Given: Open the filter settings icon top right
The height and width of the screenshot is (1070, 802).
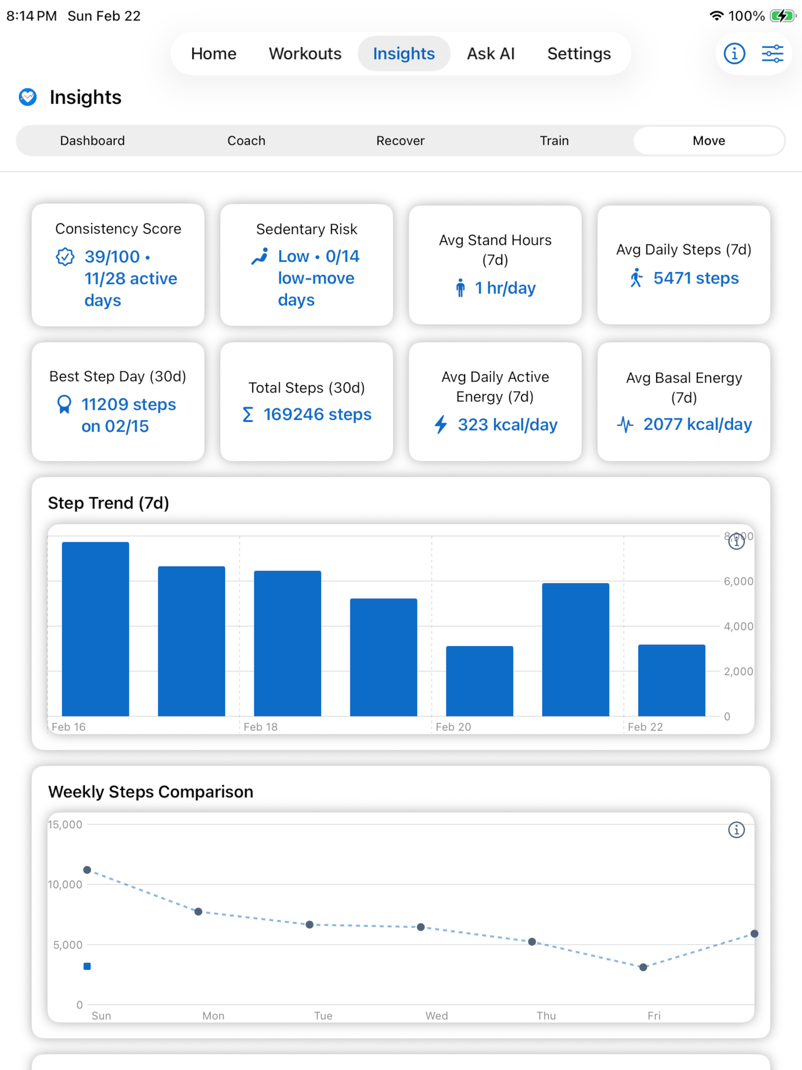Looking at the screenshot, I should point(771,53).
